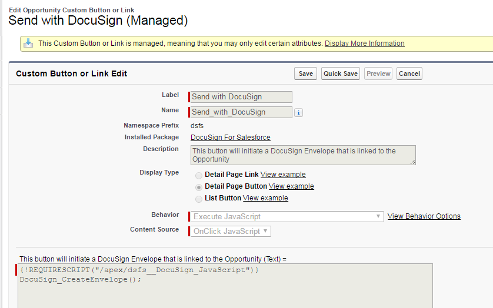Expand the Content Source OnClick JavaScript dropdown
This screenshot has width=493, height=308.
click(231, 231)
